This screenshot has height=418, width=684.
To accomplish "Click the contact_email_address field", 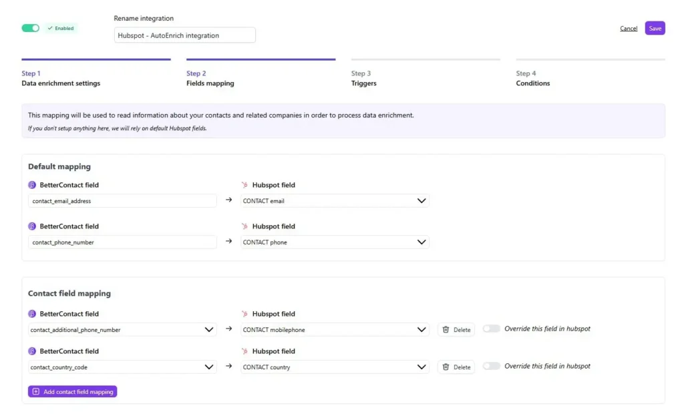I will tap(122, 200).
